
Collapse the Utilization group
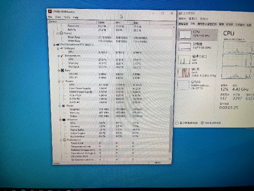point(60,120)
